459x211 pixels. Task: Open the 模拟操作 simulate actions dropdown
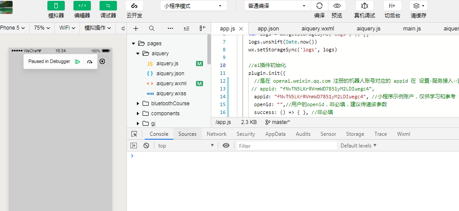coord(98,28)
